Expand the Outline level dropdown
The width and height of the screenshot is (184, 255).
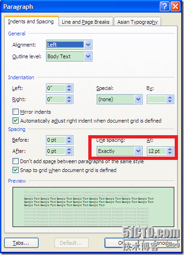pos(88,56)
